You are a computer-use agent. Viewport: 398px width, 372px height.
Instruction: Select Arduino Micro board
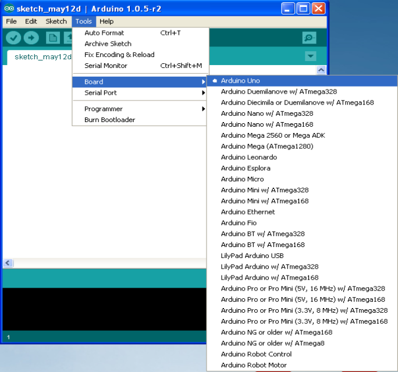click(302, 179)
